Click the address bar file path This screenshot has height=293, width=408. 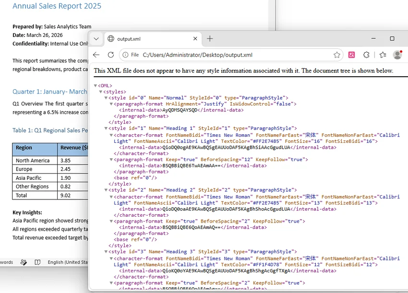click(x=197, y=55)
